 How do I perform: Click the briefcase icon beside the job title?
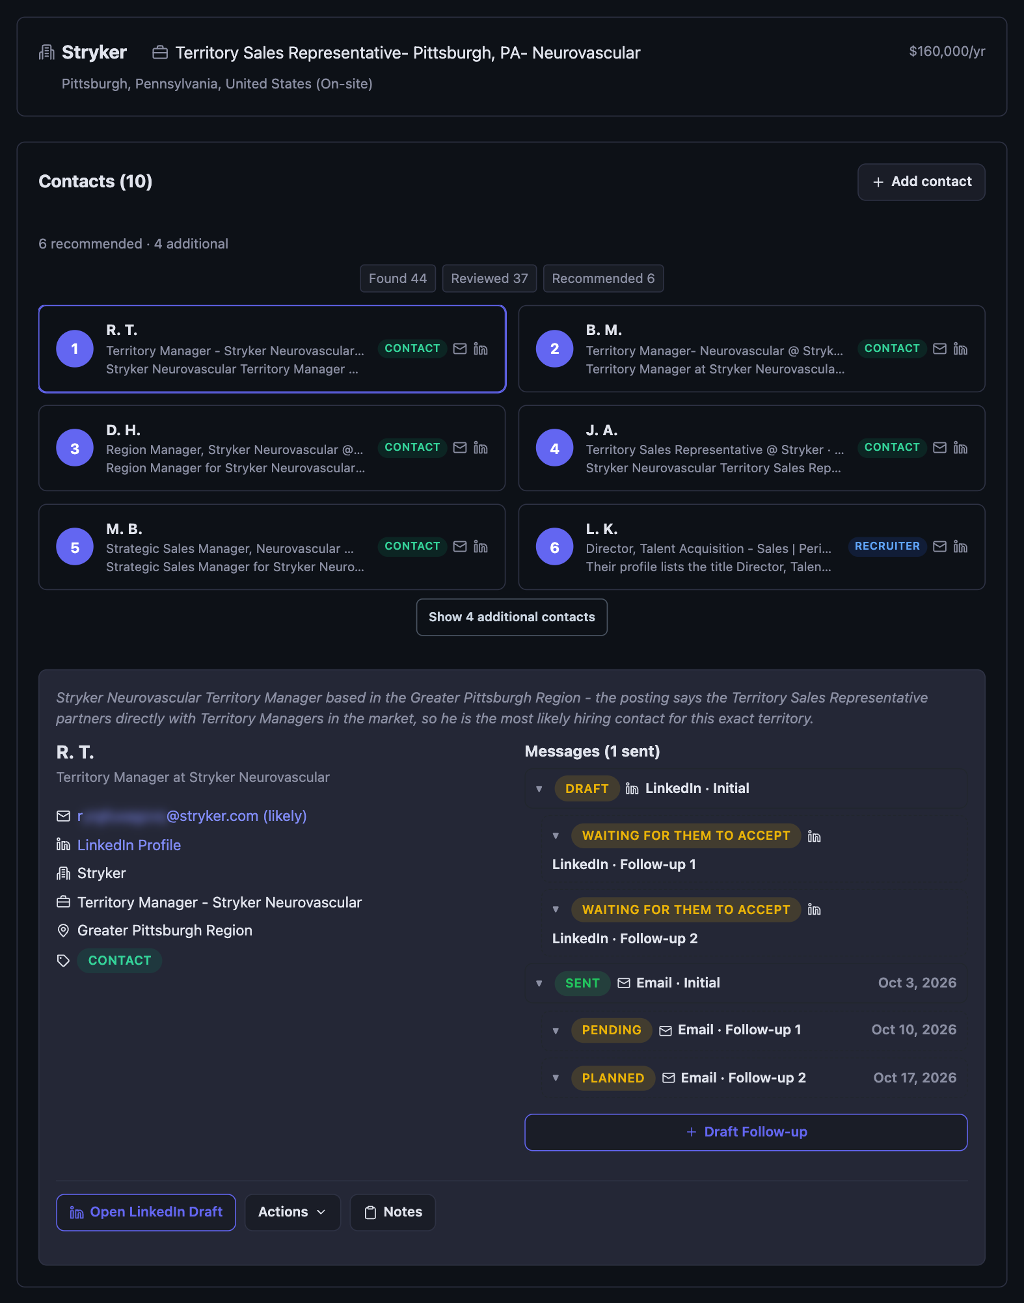tap(160, 52)
